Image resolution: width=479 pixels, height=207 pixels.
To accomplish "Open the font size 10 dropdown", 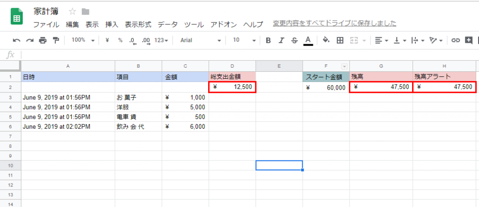I will (x=244, y=40).
